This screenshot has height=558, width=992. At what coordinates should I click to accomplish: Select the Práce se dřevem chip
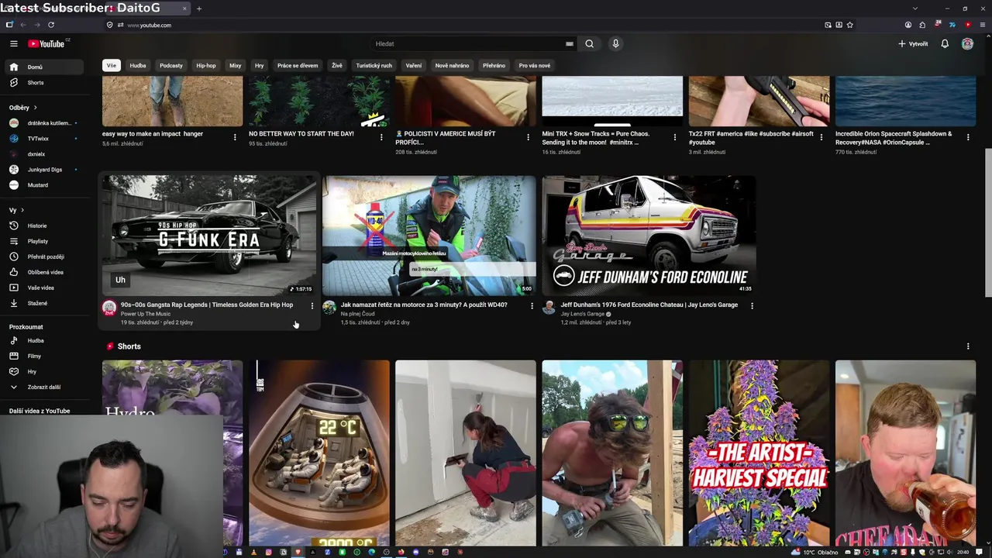(x=298, y=66)
